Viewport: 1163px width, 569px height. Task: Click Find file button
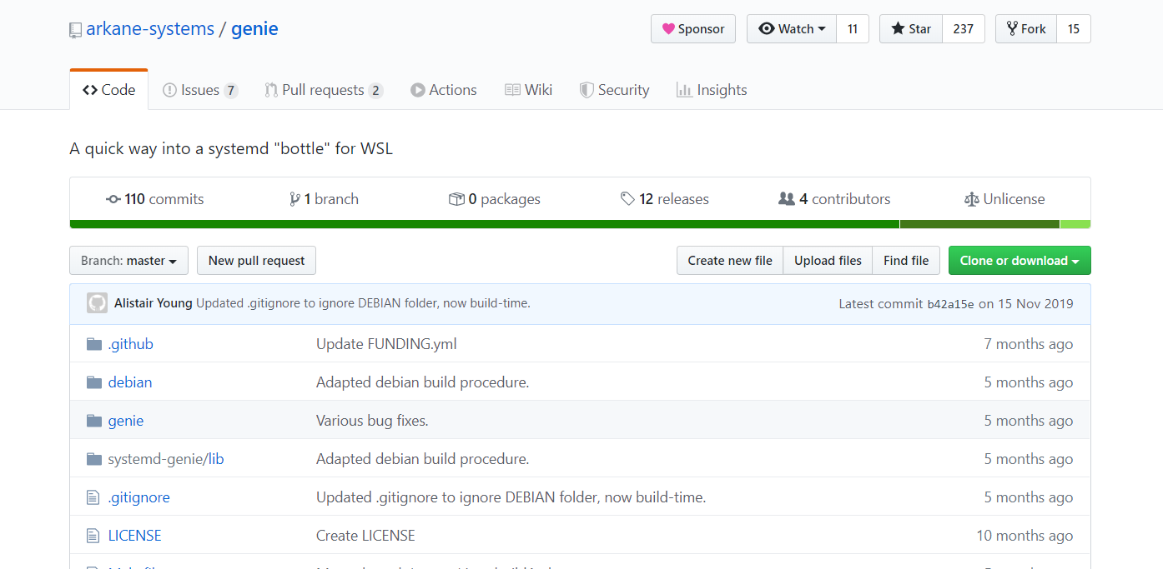[x=906, y=261]
